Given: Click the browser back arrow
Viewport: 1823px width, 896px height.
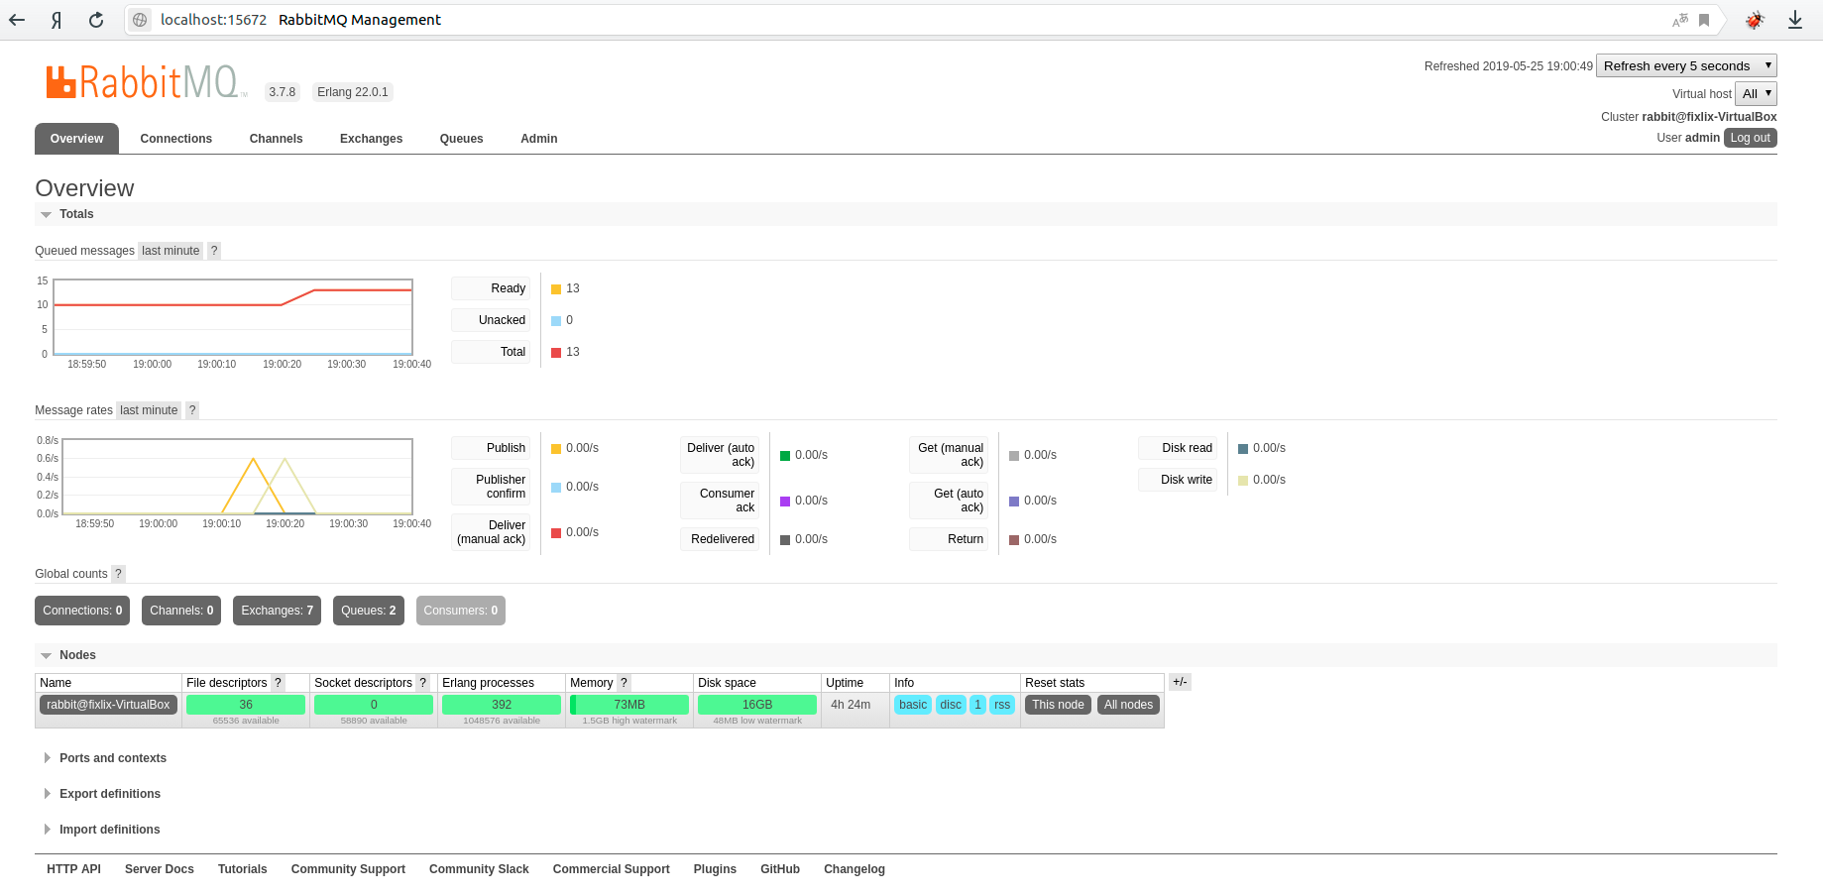Looking at the screenshot, I should pyautogui.click(x=17, y=20).
